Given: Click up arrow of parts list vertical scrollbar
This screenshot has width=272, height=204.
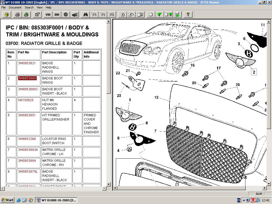Looking at the screenshot, I should point(109,21).
